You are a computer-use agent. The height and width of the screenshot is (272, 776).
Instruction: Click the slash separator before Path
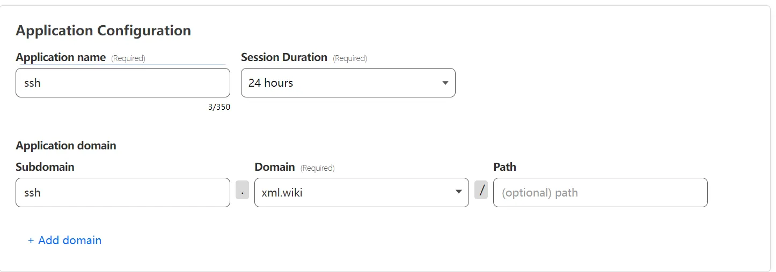481,190
